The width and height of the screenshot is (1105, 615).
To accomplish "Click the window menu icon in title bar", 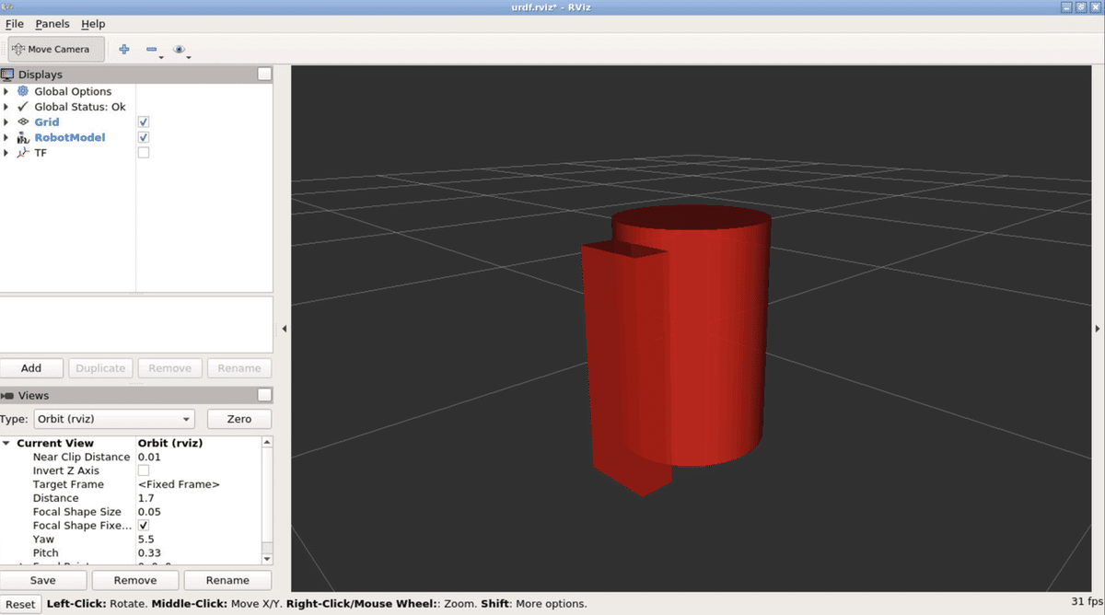I will [8, 7].
